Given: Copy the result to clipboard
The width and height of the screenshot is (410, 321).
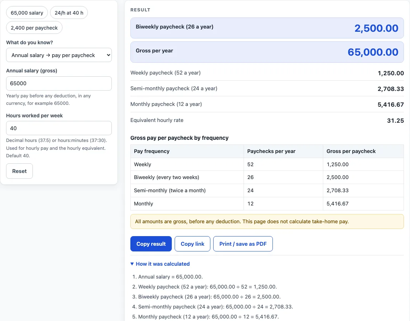Looking at the screenshot, I should tap(151, 244).
